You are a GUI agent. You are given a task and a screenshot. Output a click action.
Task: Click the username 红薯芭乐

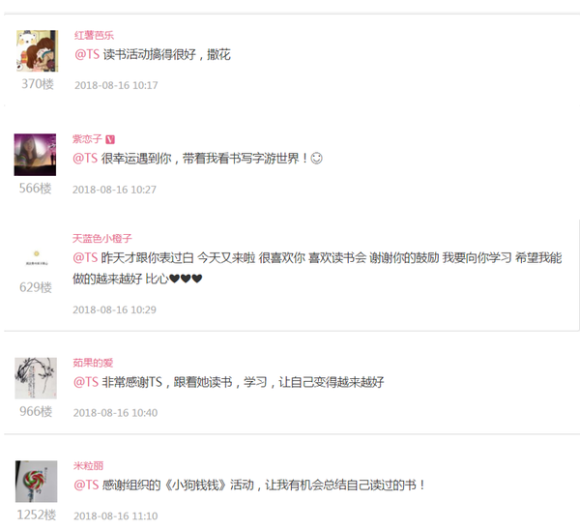click(x=94, y=35)
